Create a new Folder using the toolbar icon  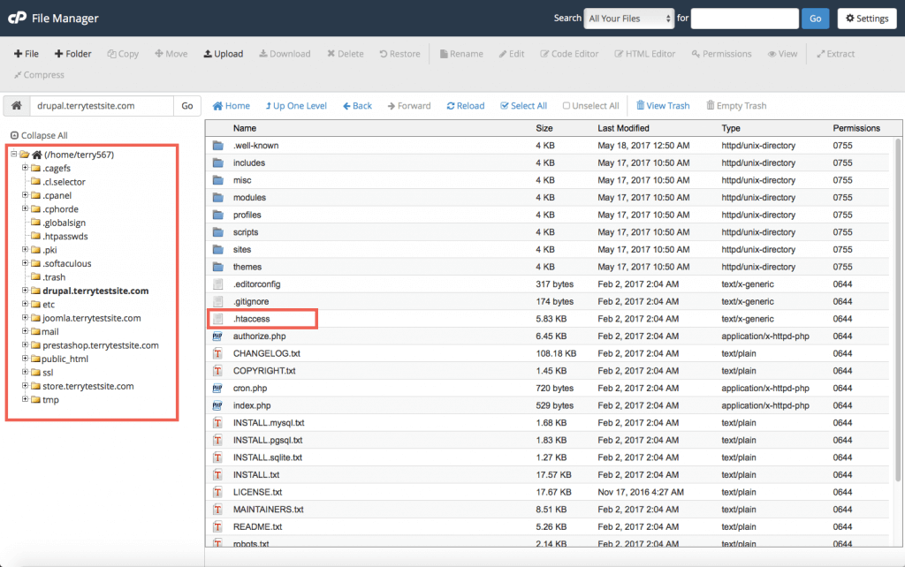(x=72, y=53)
